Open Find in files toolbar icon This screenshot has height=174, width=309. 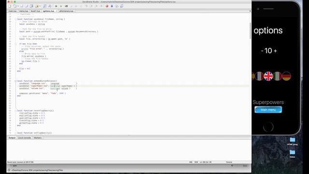tap(50, 6)
